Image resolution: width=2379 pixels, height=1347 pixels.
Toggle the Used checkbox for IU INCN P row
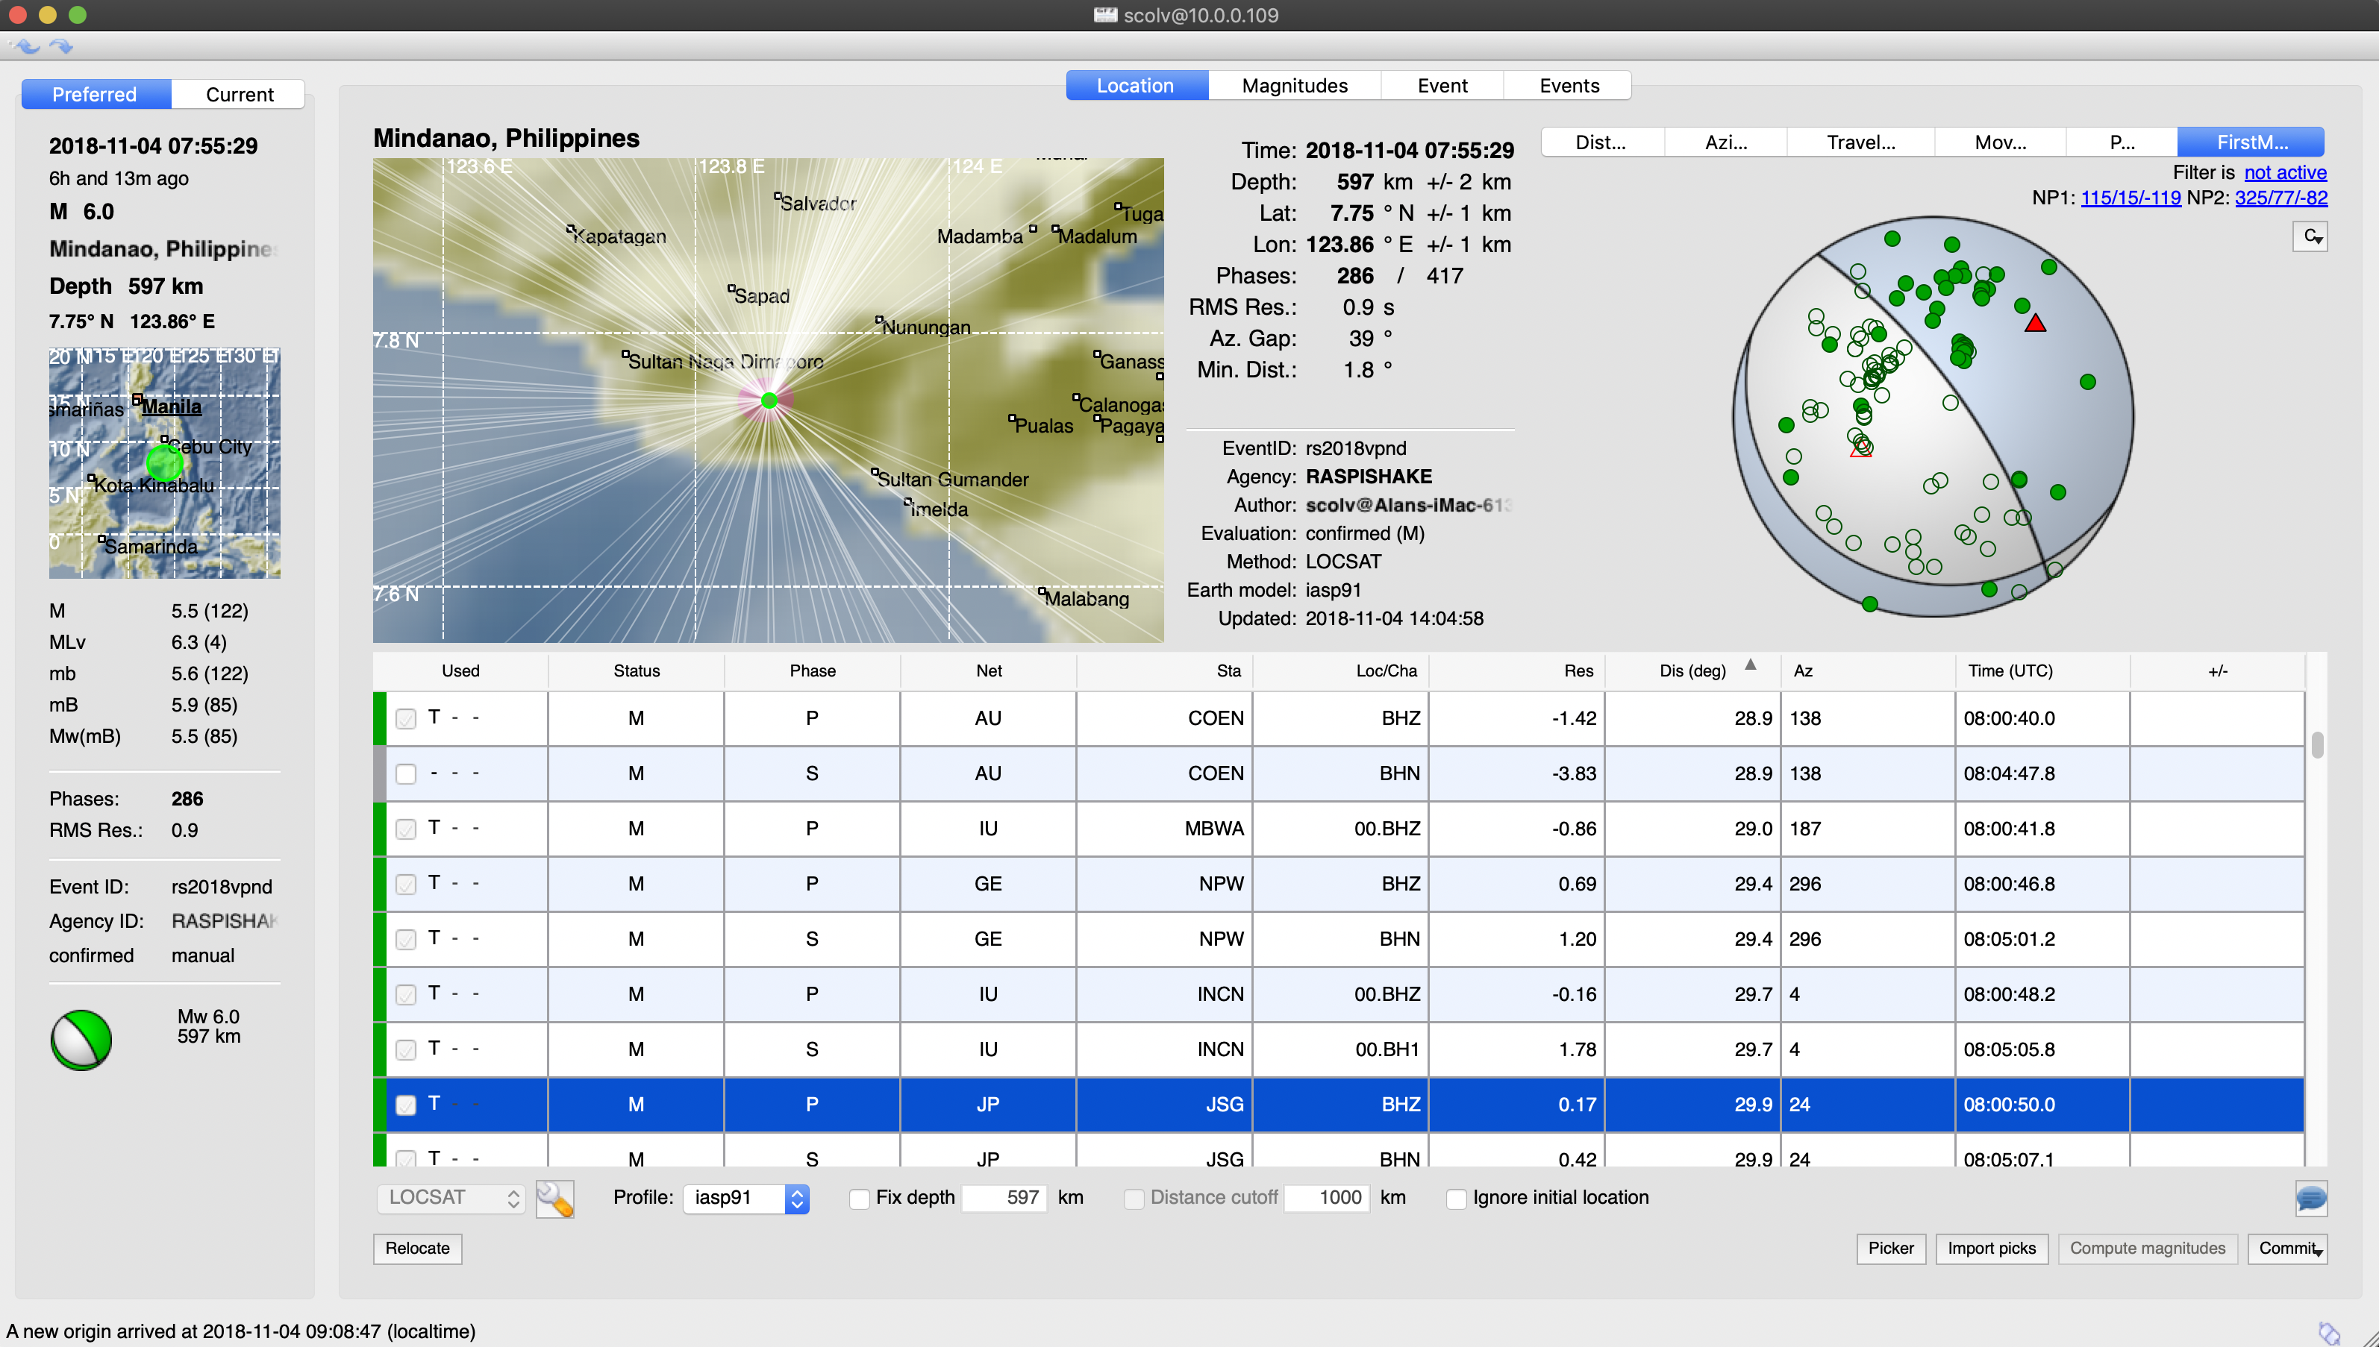point(406,994)
